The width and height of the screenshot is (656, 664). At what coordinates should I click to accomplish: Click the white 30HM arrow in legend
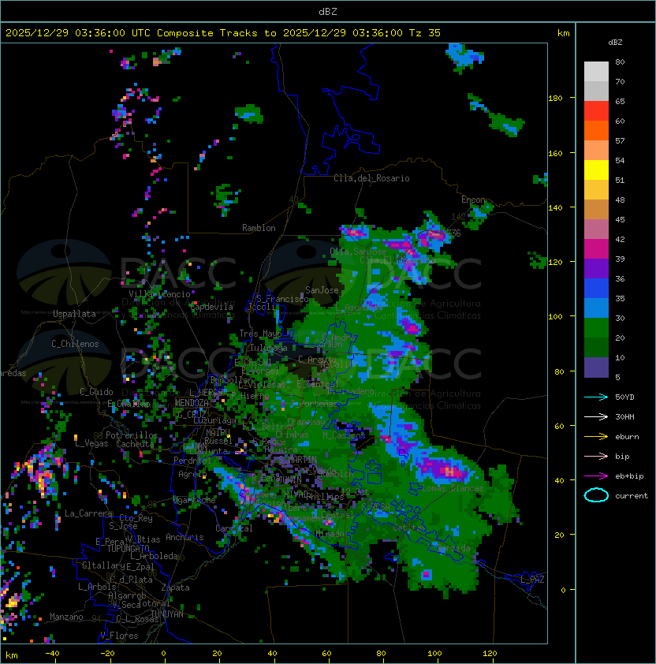tap(596, 417)
